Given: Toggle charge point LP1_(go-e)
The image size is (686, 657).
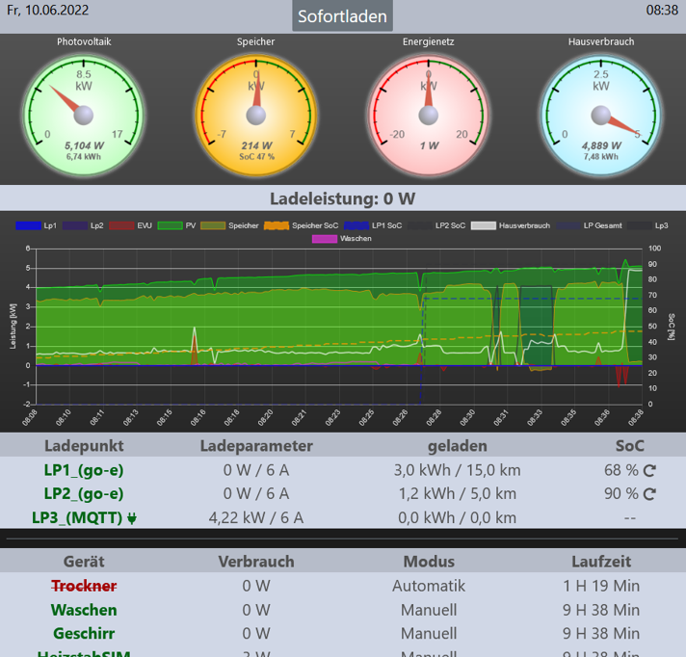Looking at the screenshot, I should [84, 470].
